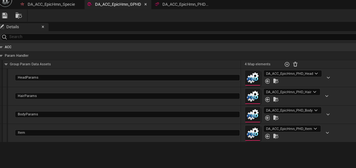Image resolution: width=356 pixels, height=168 pixels.
Task: Add a new map element
Action: (287, 64)
